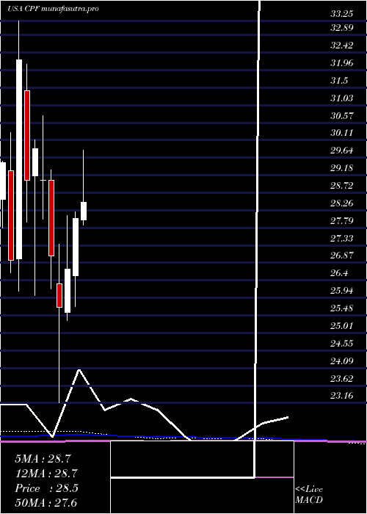The height and width of the screenshot is (514, 367).
Task: Click the 'Price : 28.5' reading
Action: pyautogui.click(x=46, y=488)
